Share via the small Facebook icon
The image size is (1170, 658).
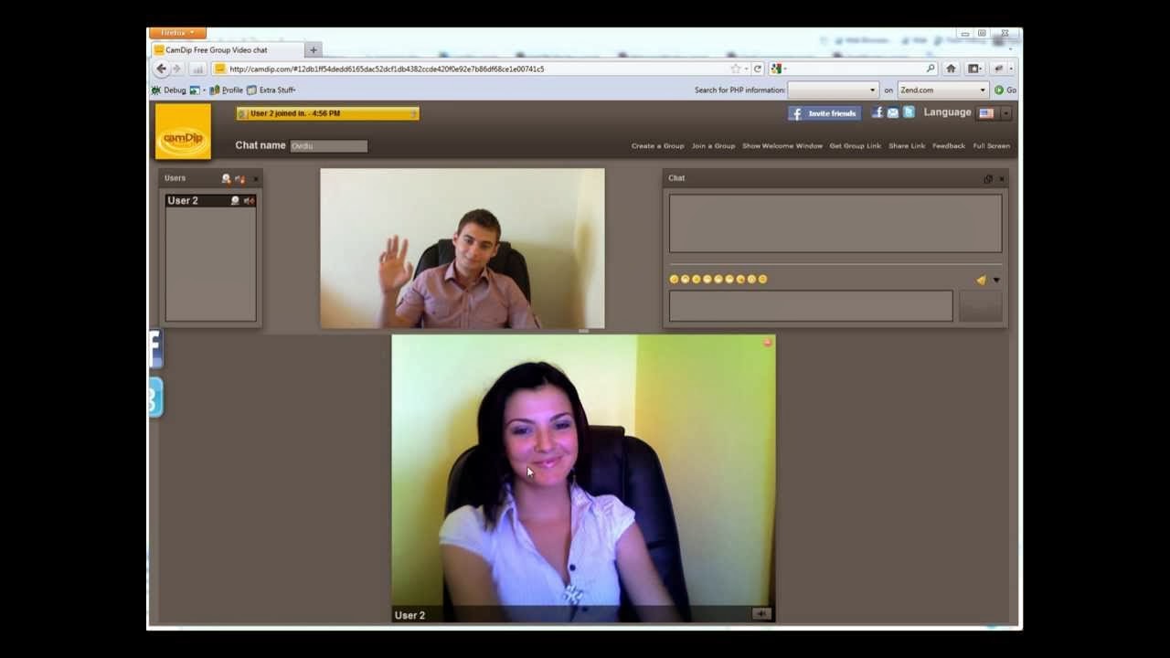point(877,112)
